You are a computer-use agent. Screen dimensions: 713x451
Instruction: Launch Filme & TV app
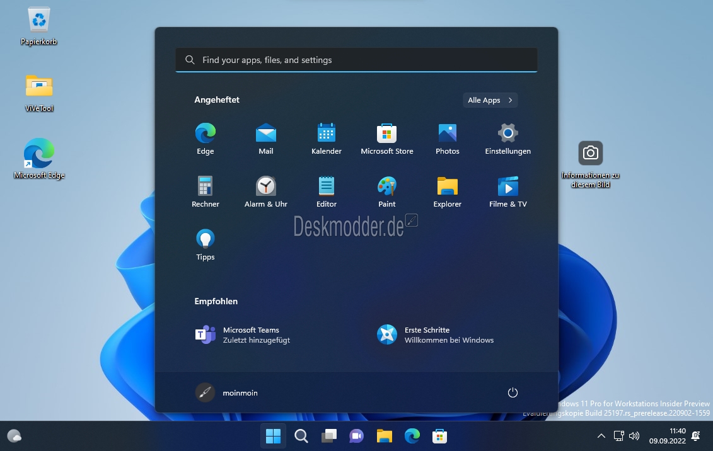click(x=507, y=191)
